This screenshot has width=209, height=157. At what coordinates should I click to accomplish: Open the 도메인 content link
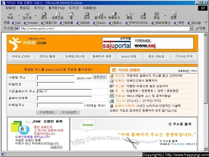[x=120, y=81]
